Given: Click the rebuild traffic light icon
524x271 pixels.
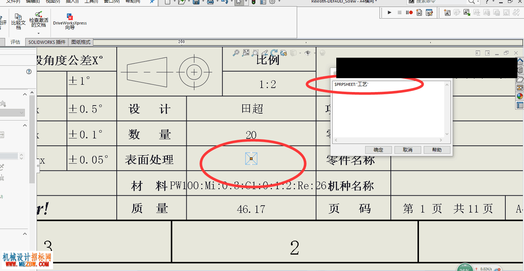Looking at the screenshot, I should tap(254, 2).
